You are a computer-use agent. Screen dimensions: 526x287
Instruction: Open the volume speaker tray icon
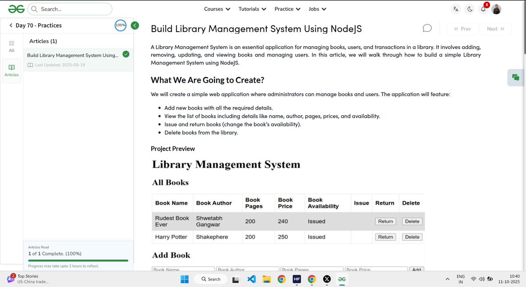482,279
